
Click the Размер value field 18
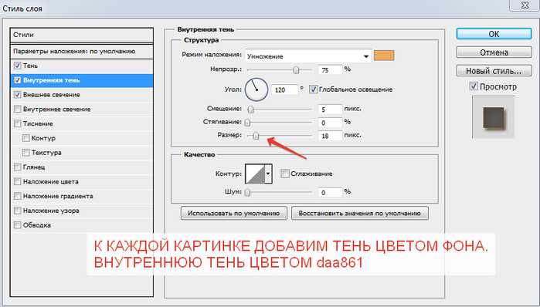[330, 136]
